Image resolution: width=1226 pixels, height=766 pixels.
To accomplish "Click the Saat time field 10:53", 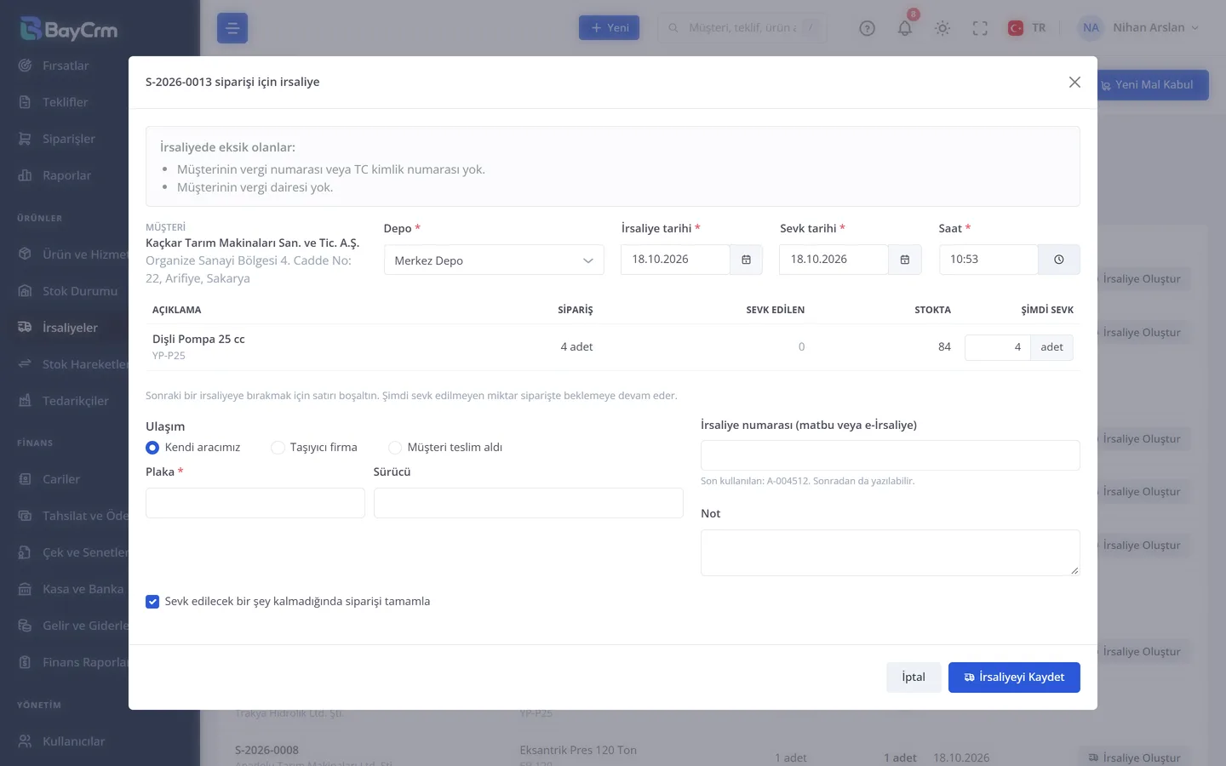I will click(988, 260).
